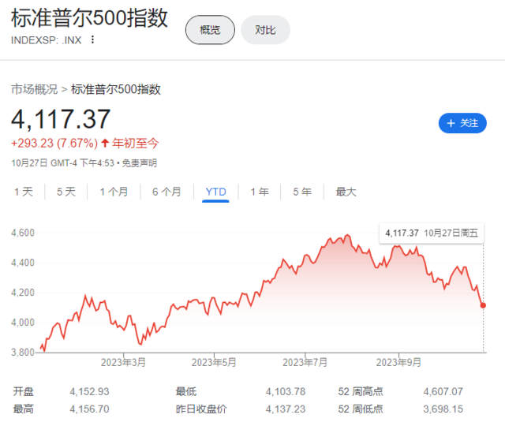Click the 开盘 value 4,152.93
505x422 pixels.
click(x=89, y=391)
